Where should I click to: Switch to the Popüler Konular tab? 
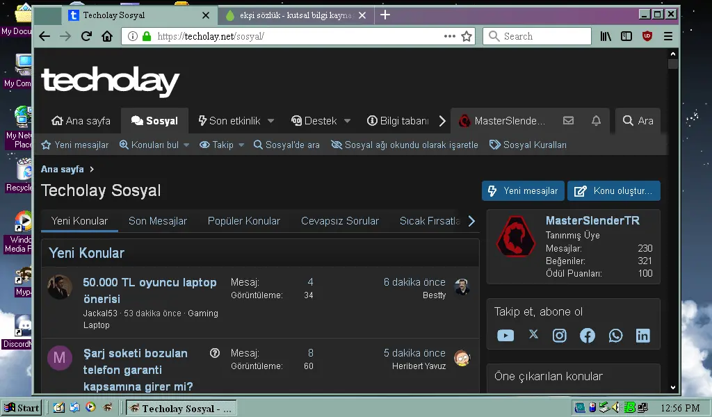click(244, 221)
